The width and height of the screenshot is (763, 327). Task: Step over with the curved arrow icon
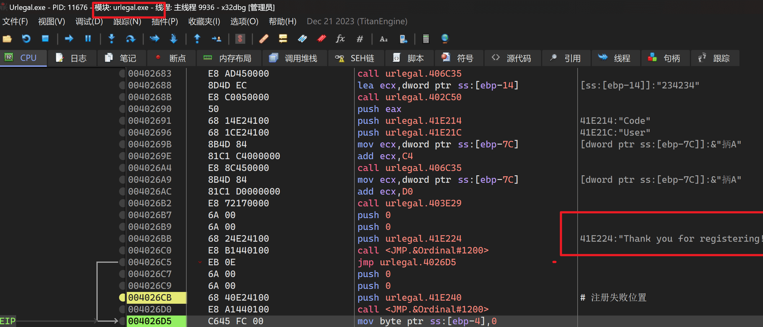coord(131,39)
